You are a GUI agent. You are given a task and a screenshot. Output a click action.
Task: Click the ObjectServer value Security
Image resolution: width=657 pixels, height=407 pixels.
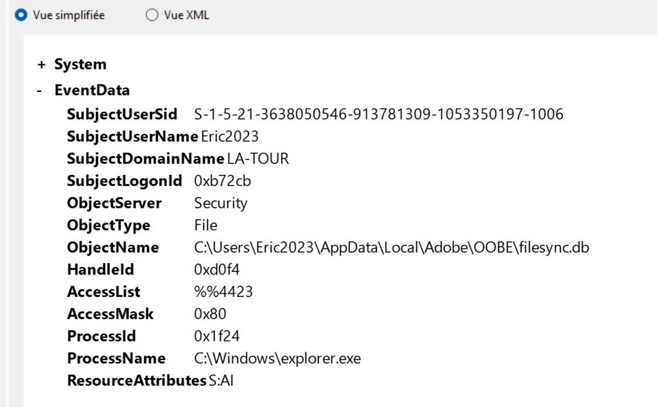click(x=221, y=203)
